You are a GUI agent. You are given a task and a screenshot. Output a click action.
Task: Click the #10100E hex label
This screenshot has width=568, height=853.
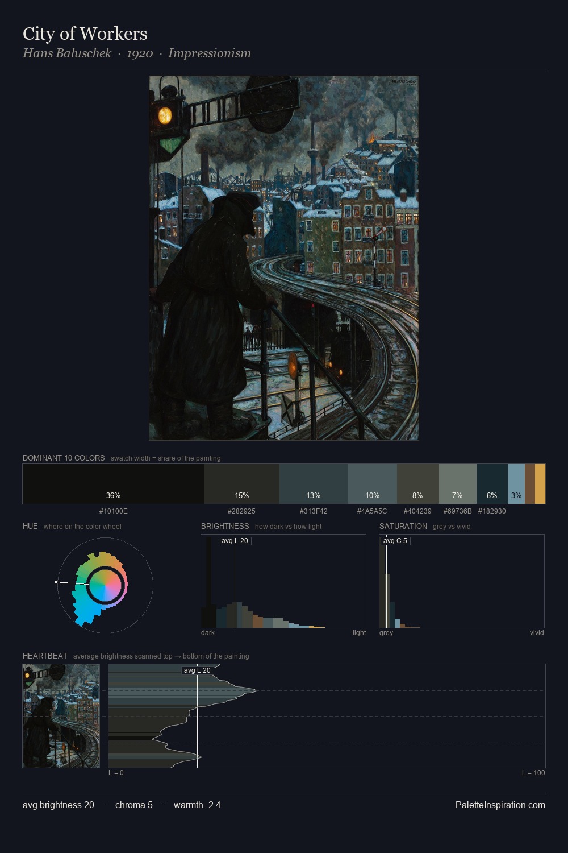tap(114, 511)
